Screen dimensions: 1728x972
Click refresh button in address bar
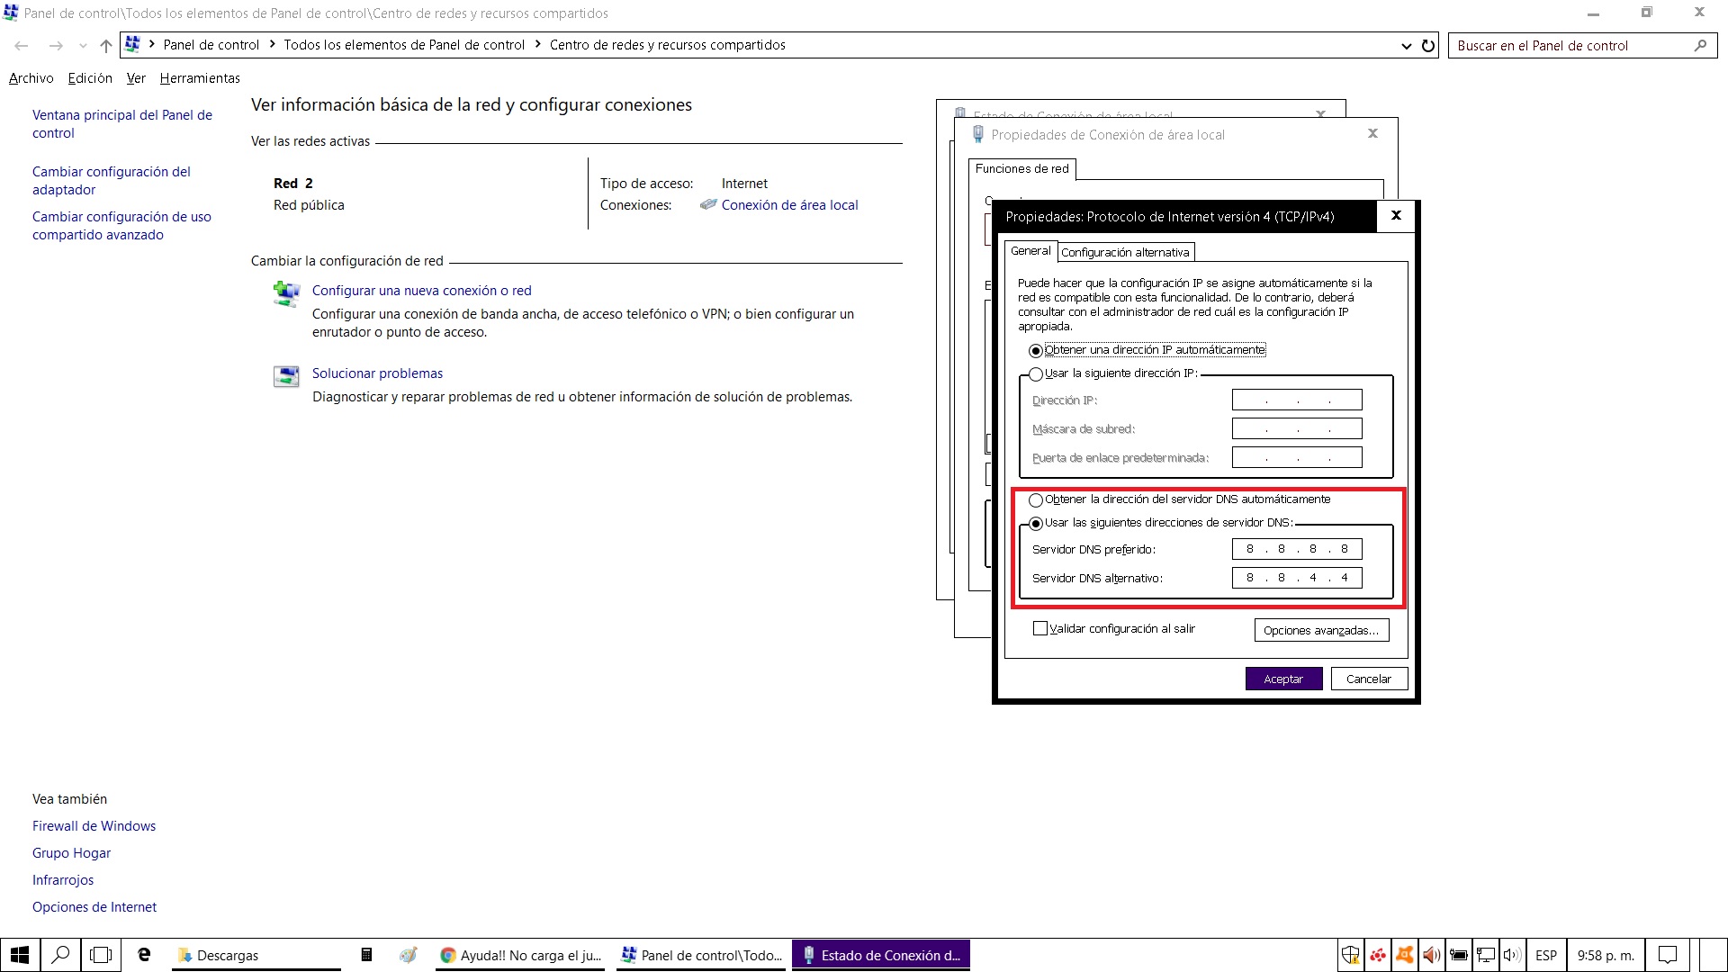pyautogui.click(x=1428, y=46)
